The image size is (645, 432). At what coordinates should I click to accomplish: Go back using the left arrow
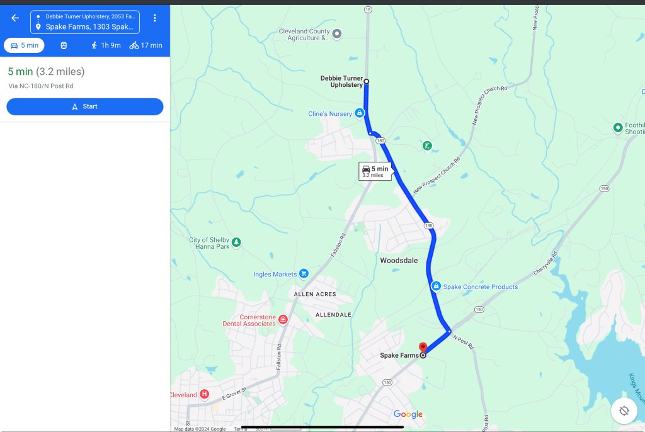pos(15,18)
